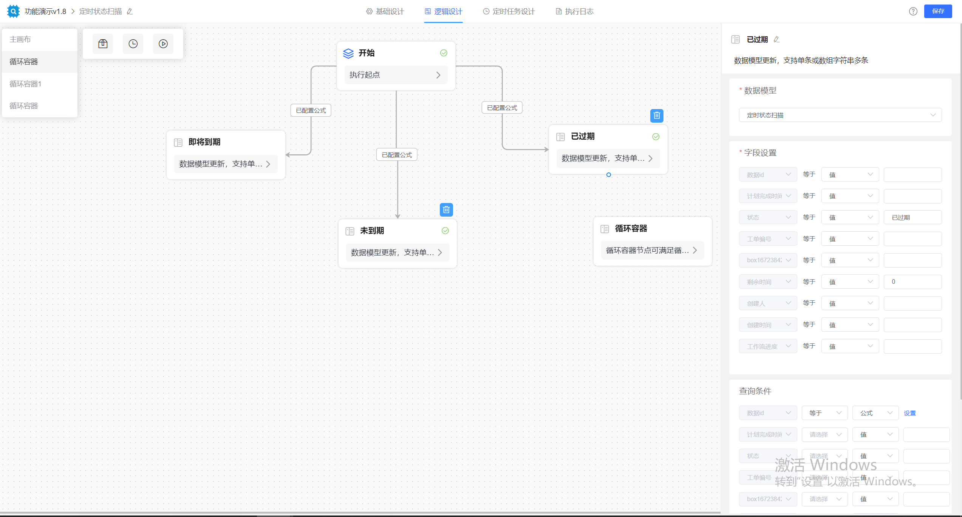The height and width of the screenshot is (517, 962).
Task: Open the 定时任务设计 tab
Action: tap(509, 11)
